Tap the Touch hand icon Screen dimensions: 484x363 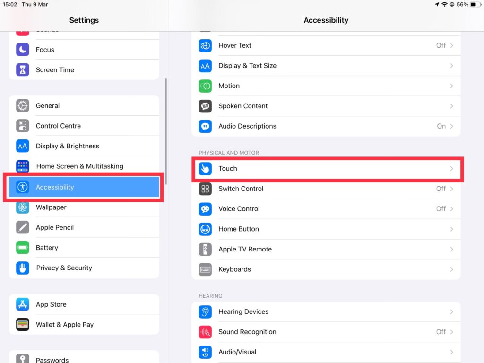tap(205, 169)
